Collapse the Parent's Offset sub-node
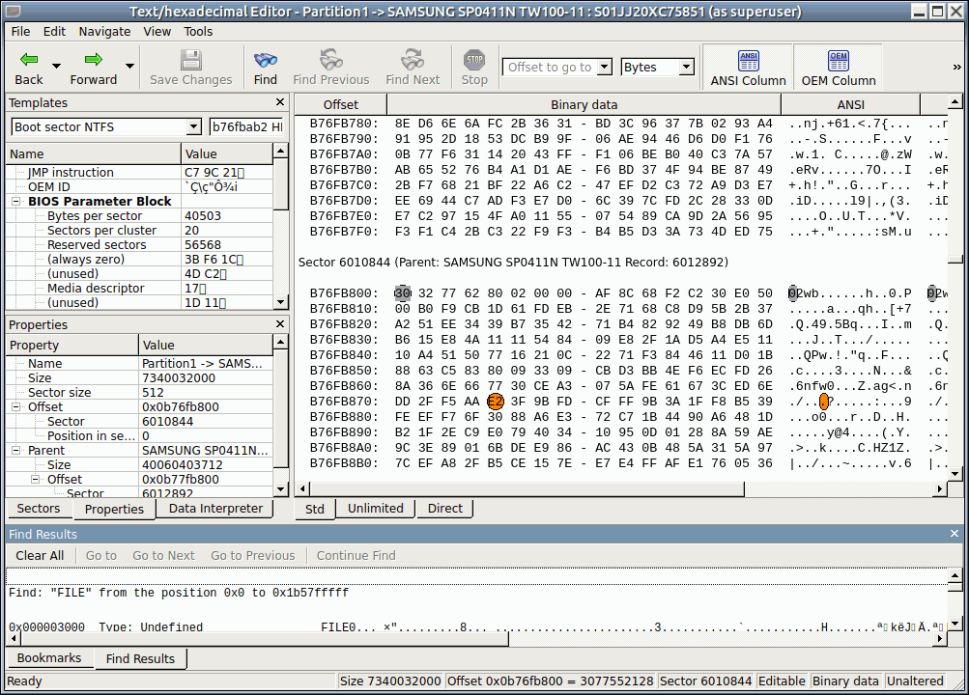This screenshot has width=969, height=695. 35,480
